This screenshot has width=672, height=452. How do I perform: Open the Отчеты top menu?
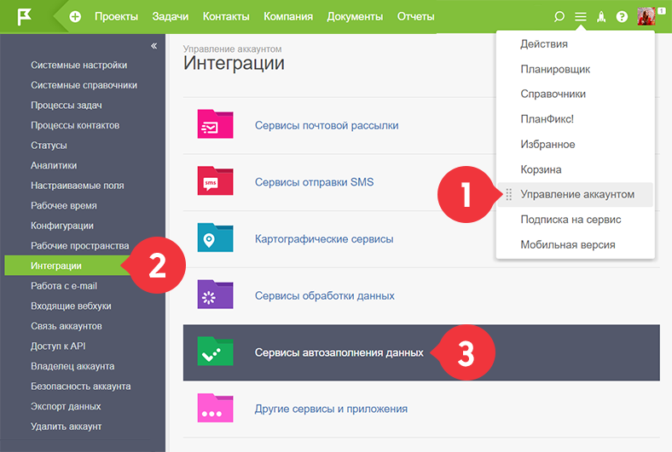click(415, 17)
